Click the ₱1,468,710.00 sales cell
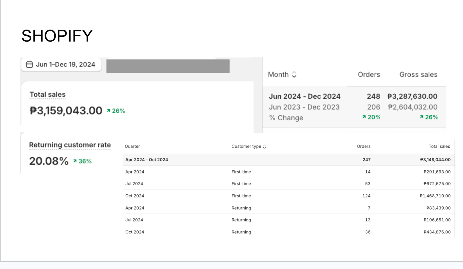Image resolution: width=463 pixels, height=269 pixels. 435,196
